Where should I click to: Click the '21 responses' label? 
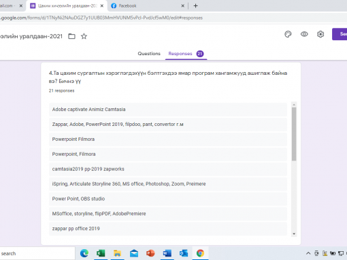click(61, 91)
